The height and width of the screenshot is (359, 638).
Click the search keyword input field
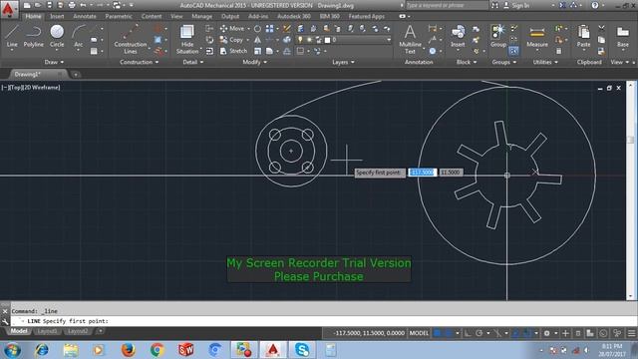click(447, 5)
